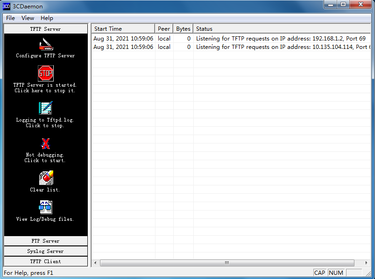Image resolution: width=375 pixels, height=279 pixels.
Task: Sort by the Bytes column header
Action: point(183,29)
